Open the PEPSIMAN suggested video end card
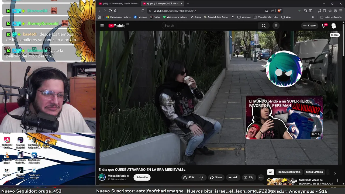Screen dimensions: 345x194 coord(284,118)
